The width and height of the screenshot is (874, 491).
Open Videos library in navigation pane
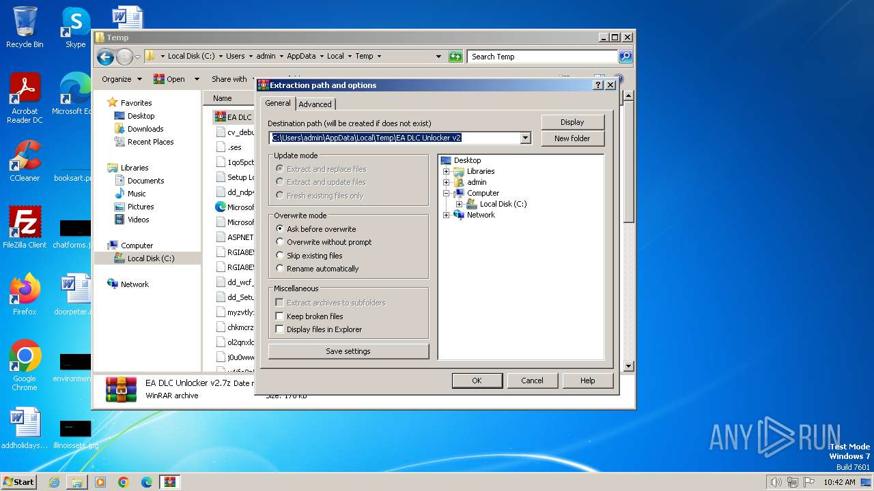click(139, 220)
